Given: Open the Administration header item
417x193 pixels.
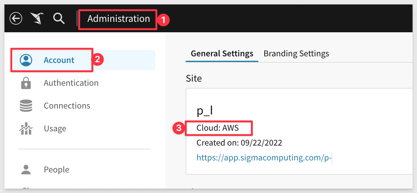Looking at the screenshot, I should click(118, 19).
